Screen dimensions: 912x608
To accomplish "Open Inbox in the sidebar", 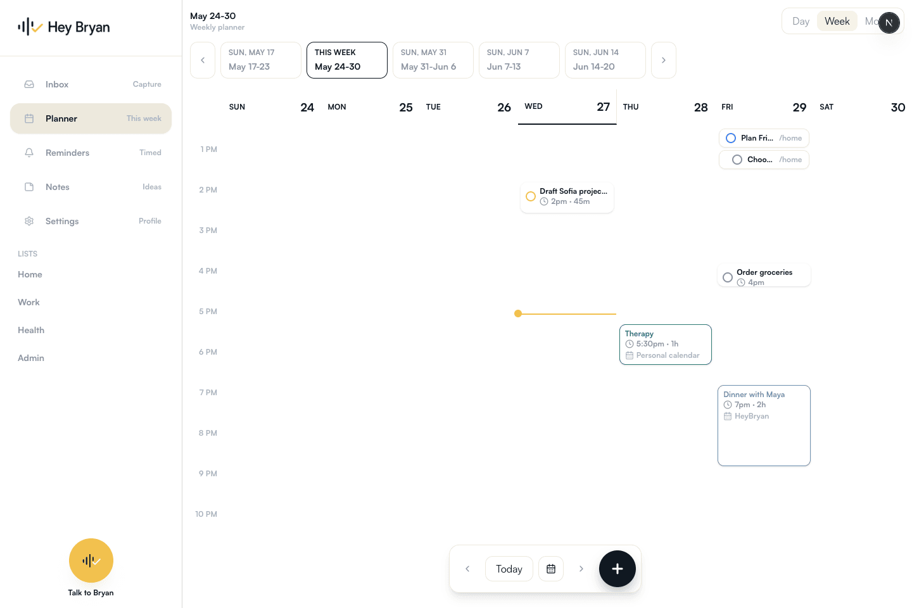I will click(x=91, y=84).
